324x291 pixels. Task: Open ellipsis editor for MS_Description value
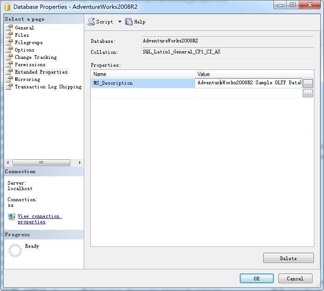[308, 83]
